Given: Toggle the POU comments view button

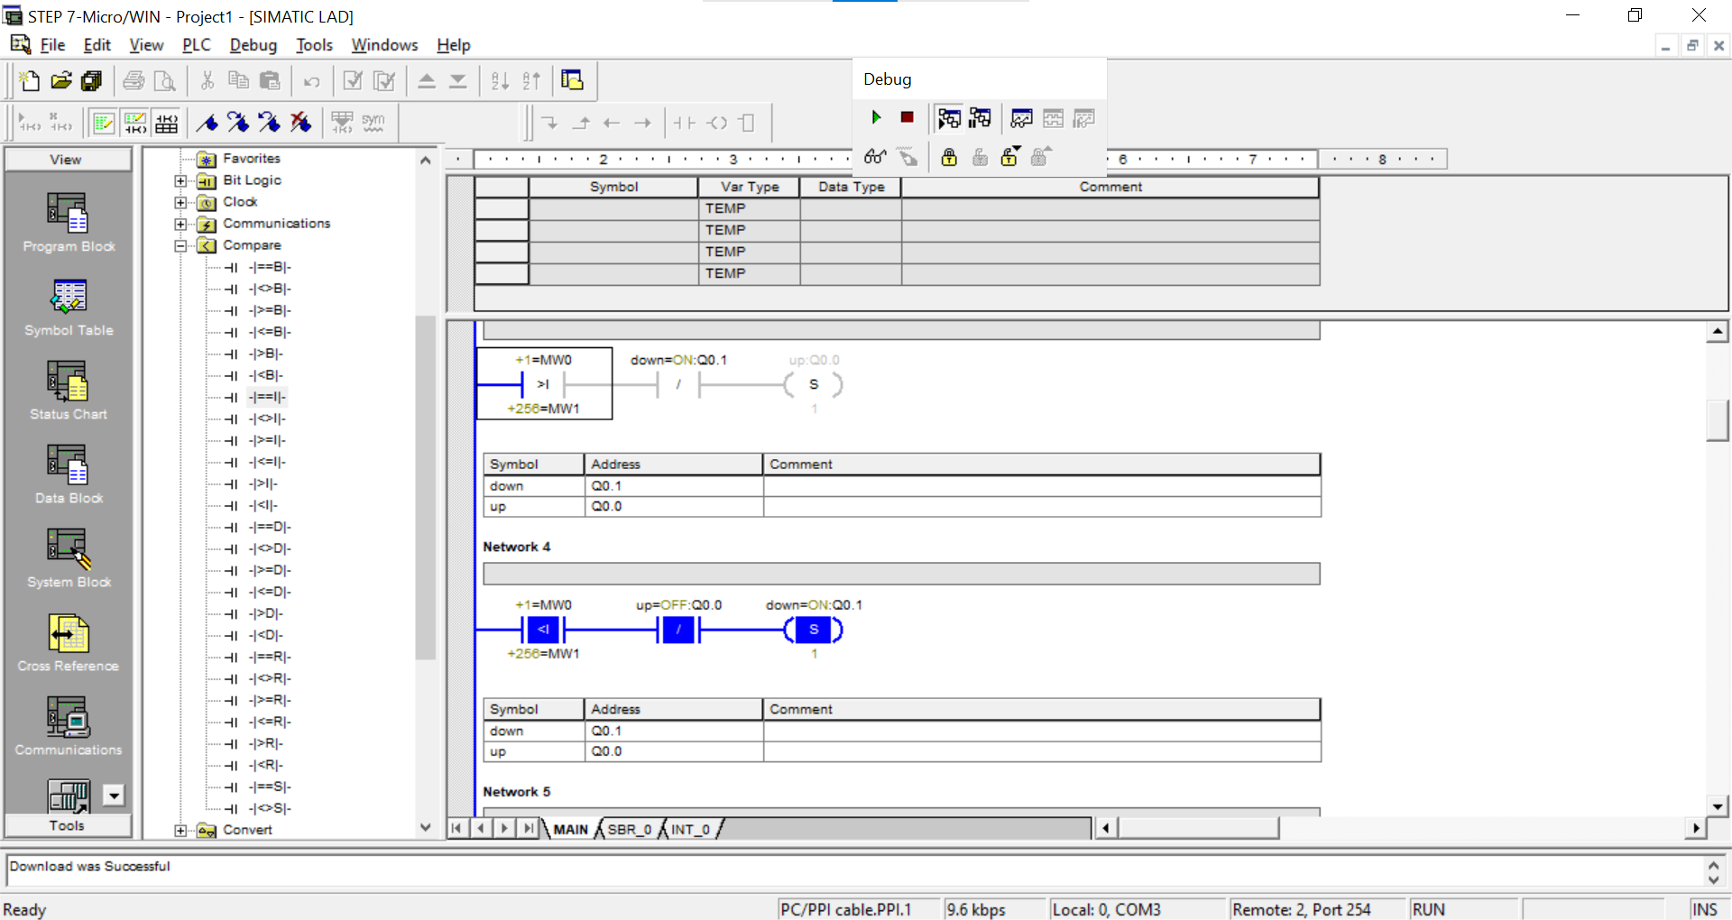Looking at the screenshot, I should pyautogui.click(x=104, y=123).
